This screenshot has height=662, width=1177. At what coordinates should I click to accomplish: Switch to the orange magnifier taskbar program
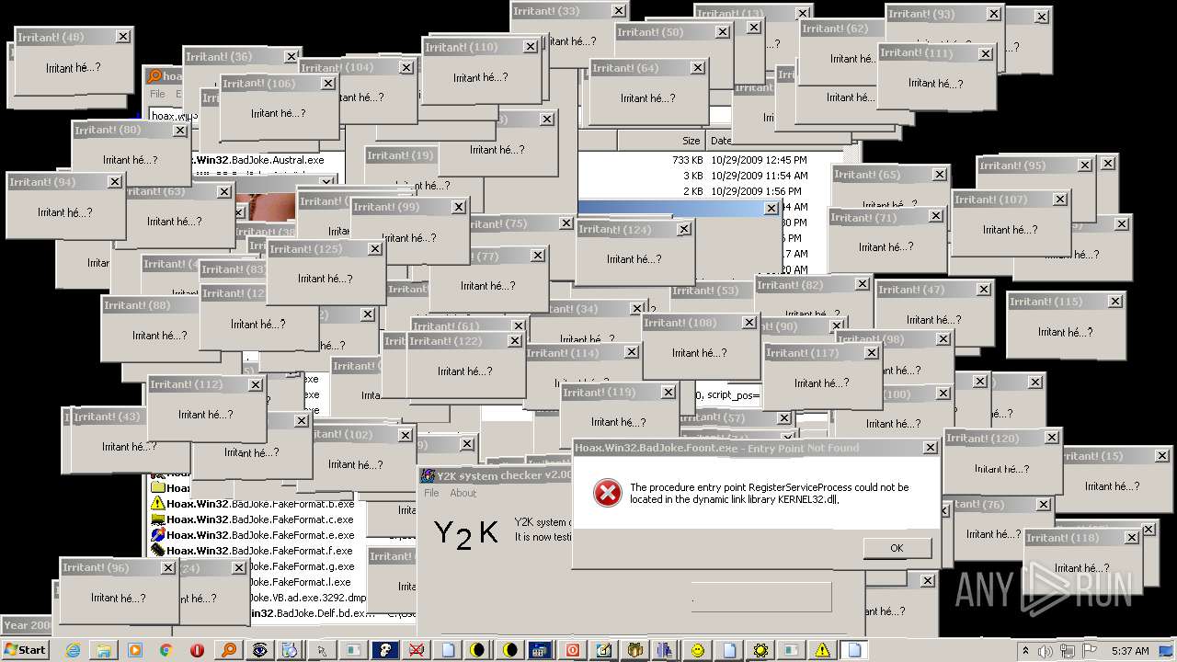(229, 650)
